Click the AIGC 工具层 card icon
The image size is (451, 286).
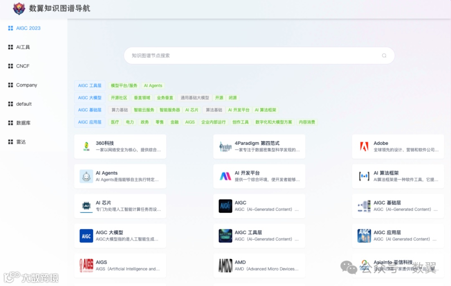tap(225, 236)
